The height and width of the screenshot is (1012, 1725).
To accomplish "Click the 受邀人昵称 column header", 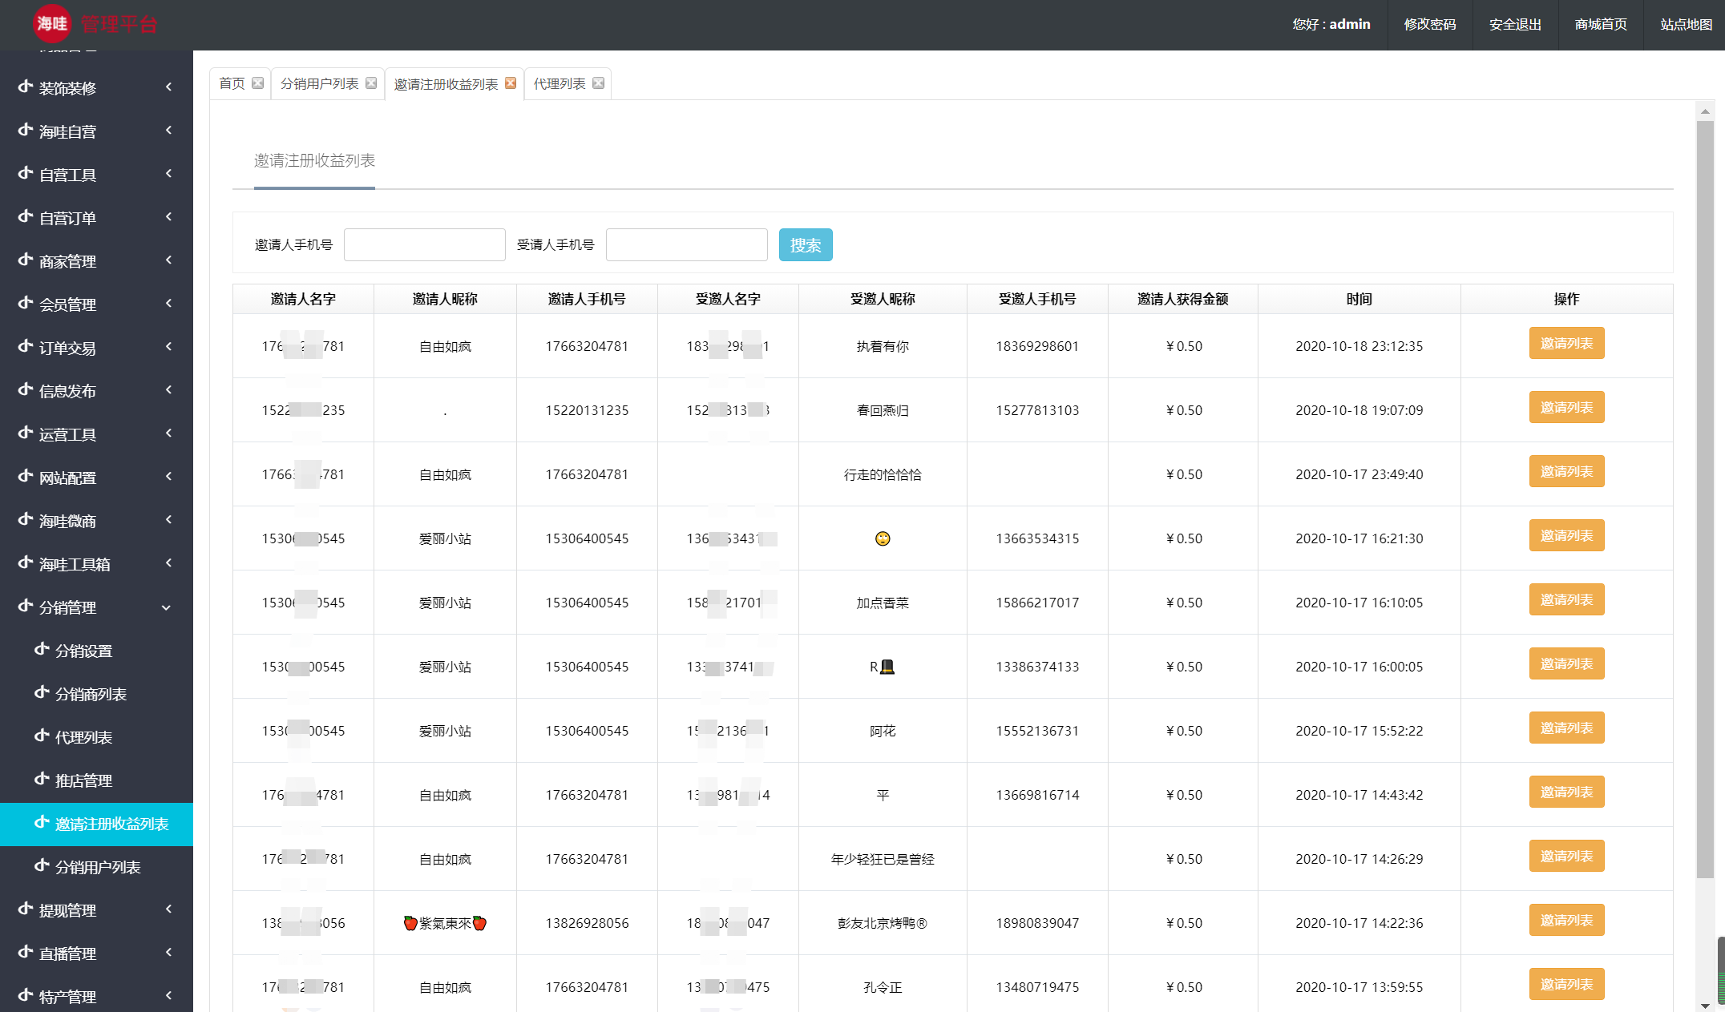I will click(883, 299).
